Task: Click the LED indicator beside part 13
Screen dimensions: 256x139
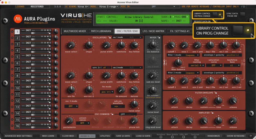Action: (12, 107)
